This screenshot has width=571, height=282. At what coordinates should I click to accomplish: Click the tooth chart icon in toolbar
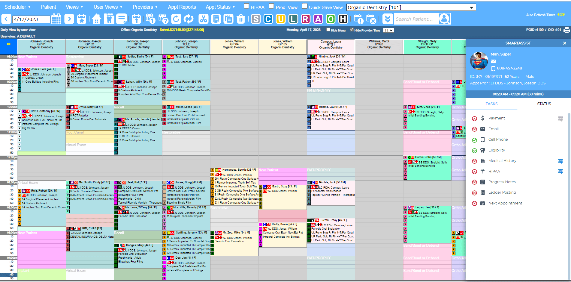[x=109, y=19]
